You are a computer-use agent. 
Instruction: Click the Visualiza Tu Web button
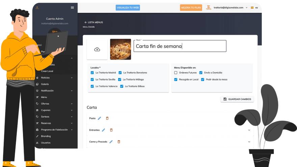tap(128, 7)
